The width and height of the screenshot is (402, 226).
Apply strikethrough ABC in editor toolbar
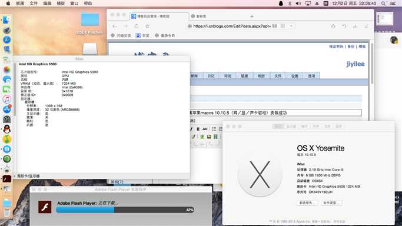point(205,129)
